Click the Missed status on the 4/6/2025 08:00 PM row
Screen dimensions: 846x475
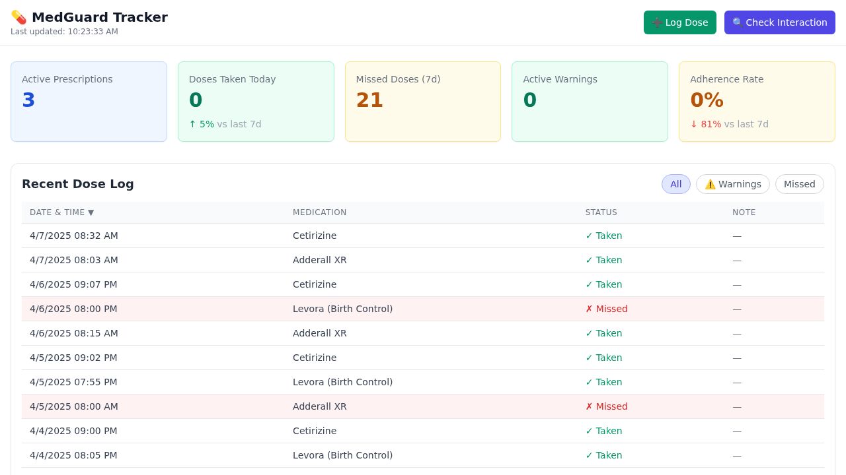(607, 309)
